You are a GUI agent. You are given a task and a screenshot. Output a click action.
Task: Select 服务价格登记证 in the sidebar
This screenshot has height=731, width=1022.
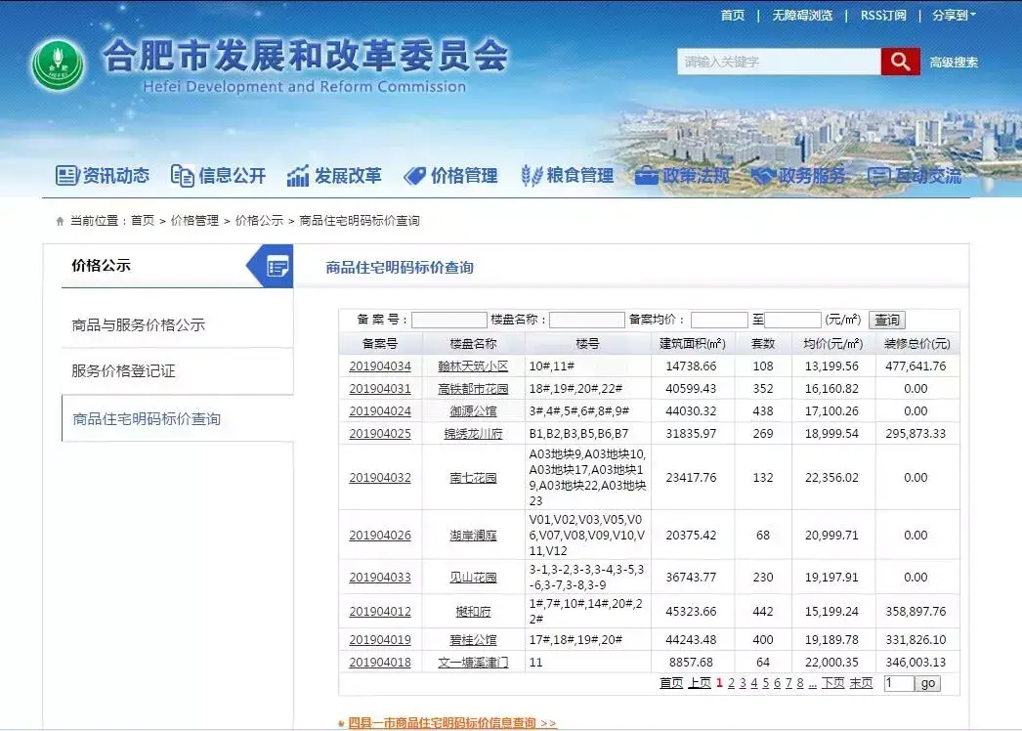pos(123,372)
